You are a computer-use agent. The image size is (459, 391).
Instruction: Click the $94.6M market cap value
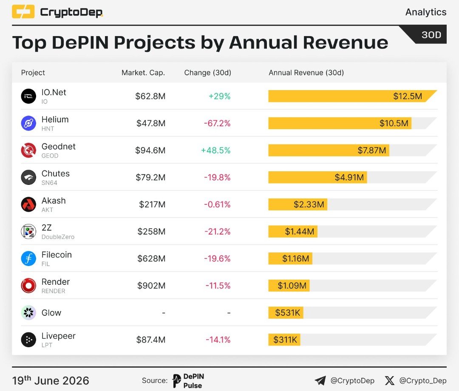150,150
